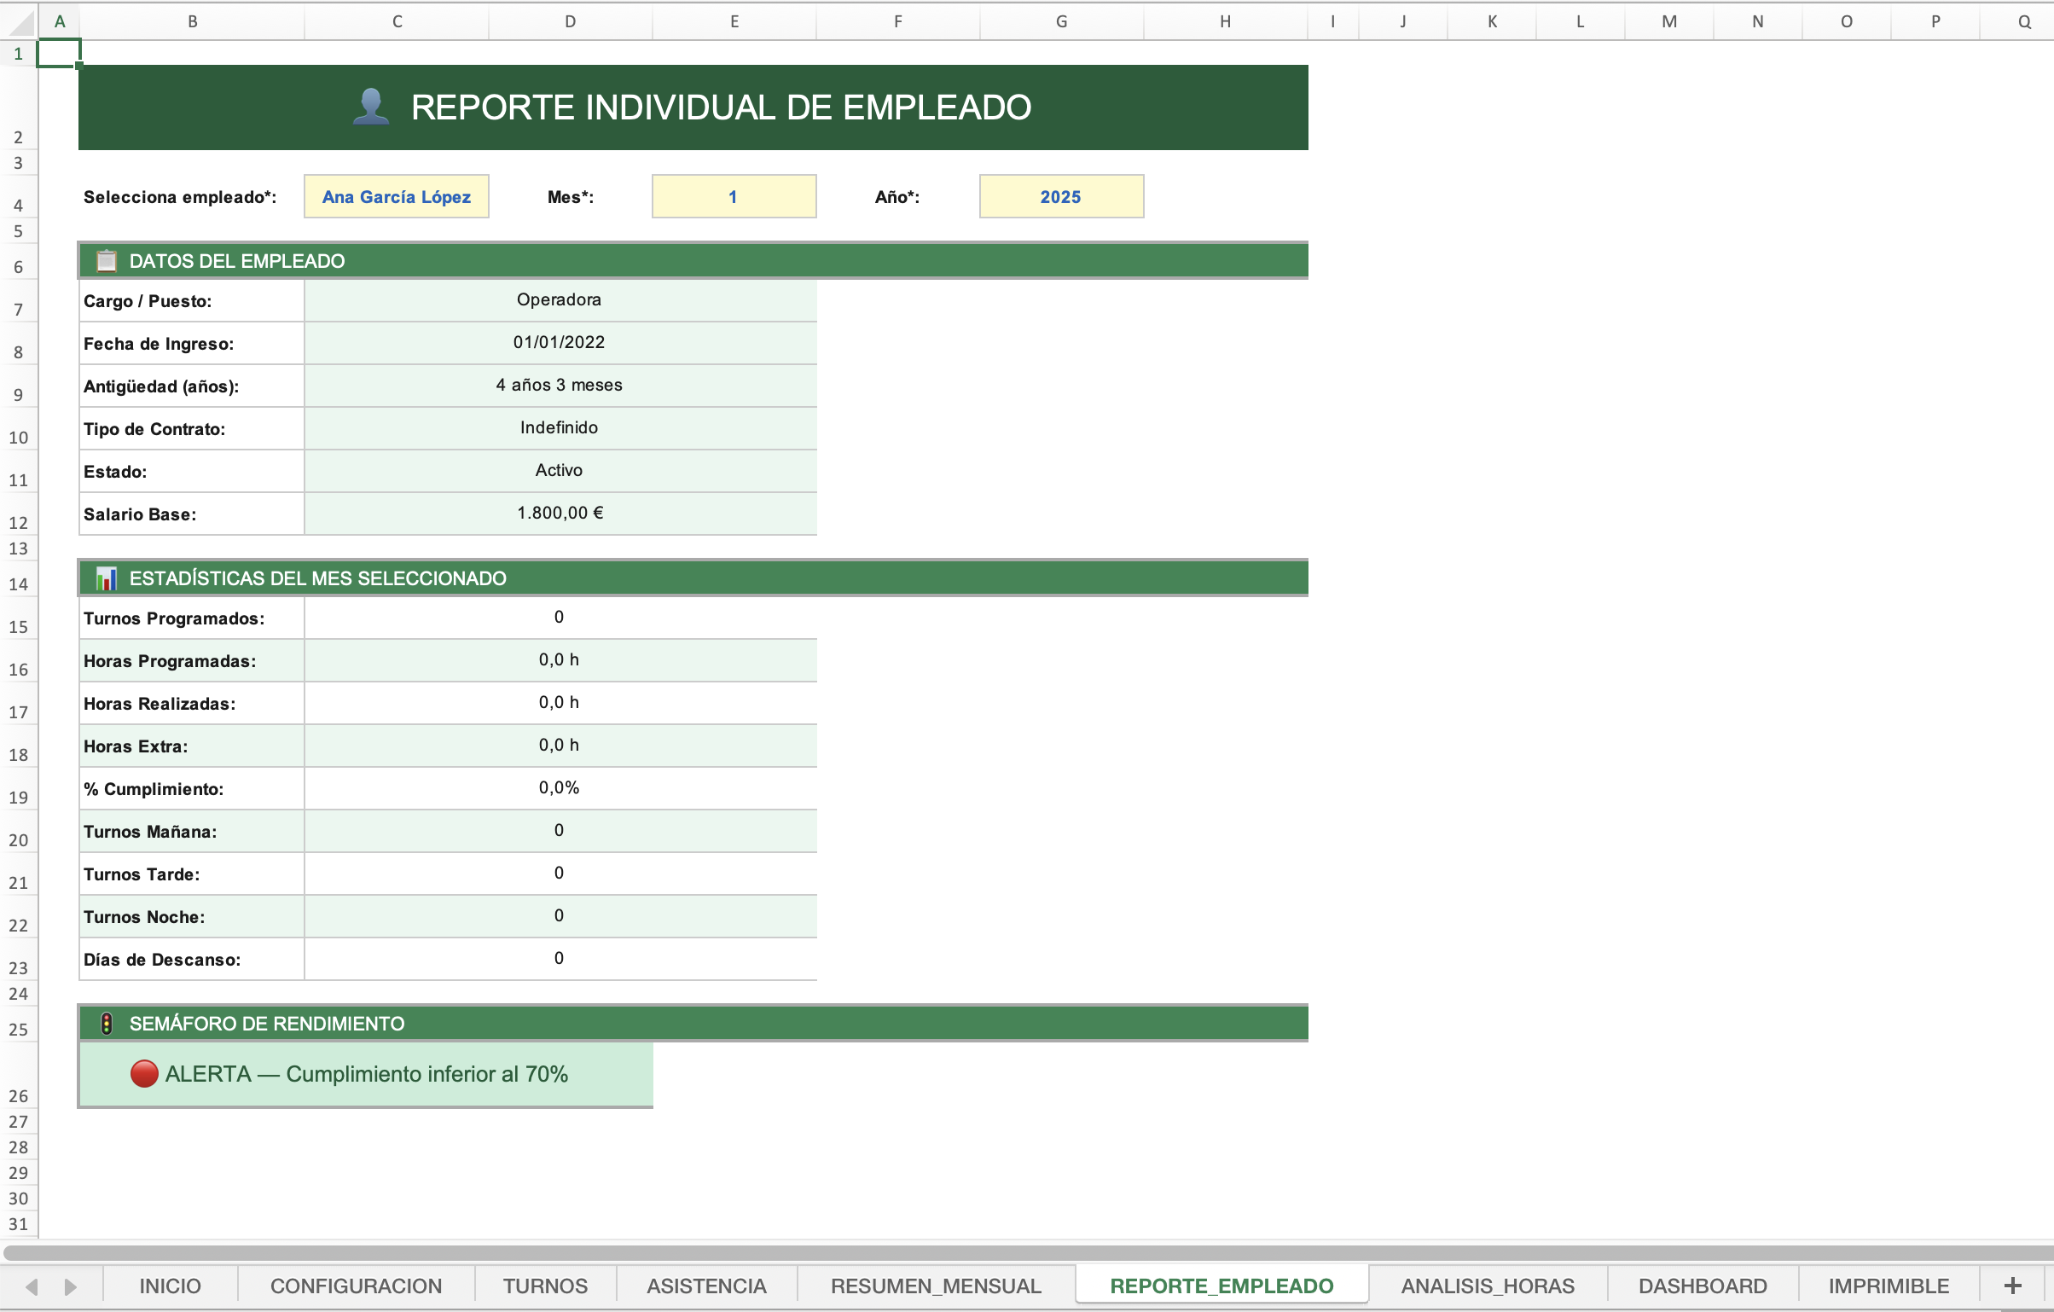The height and width of the screenshot is (1312, 2054).
Task: Click the Horas Realizadas '0,0 h' value
Action: pos(560,703)
